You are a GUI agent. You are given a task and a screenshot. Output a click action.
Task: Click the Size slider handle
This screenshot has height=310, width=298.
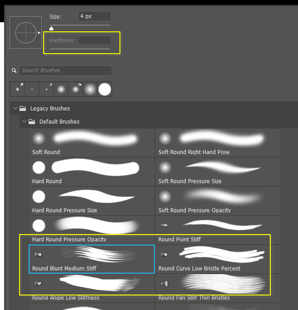click(51, 29)
